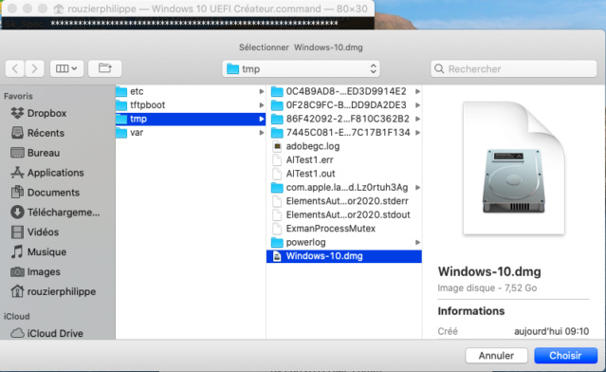
Task: Open Documents in the sidebar
Action: (46, 193)
